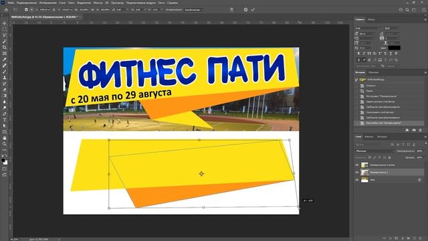Viewport: 428px width, 241px height.
Task: Select the Lasso tool
Action: [5, 35]
